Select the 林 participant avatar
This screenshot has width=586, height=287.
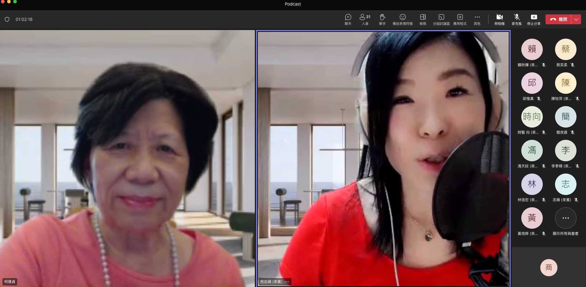pos(532,184)
